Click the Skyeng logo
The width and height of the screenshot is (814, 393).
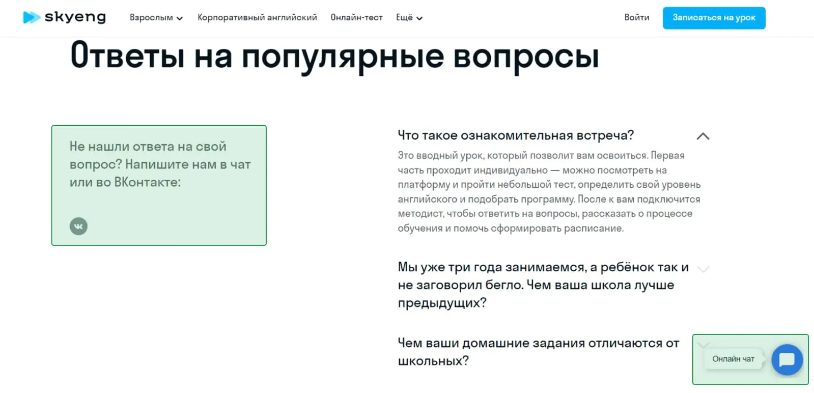[65, 17]
